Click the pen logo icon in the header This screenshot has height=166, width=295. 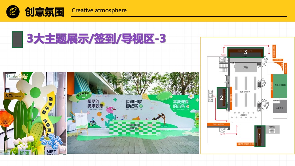tap(14, 11)
